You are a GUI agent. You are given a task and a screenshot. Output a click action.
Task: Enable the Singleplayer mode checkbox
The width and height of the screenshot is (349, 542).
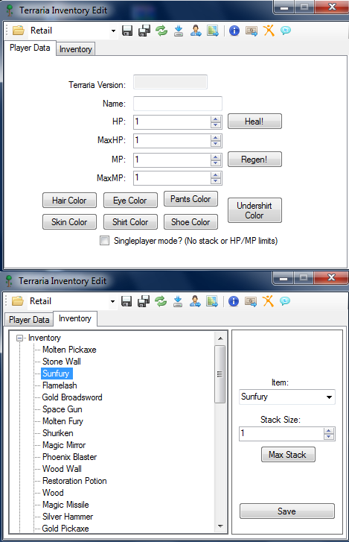pyautogui.click(x=104, y=240)
